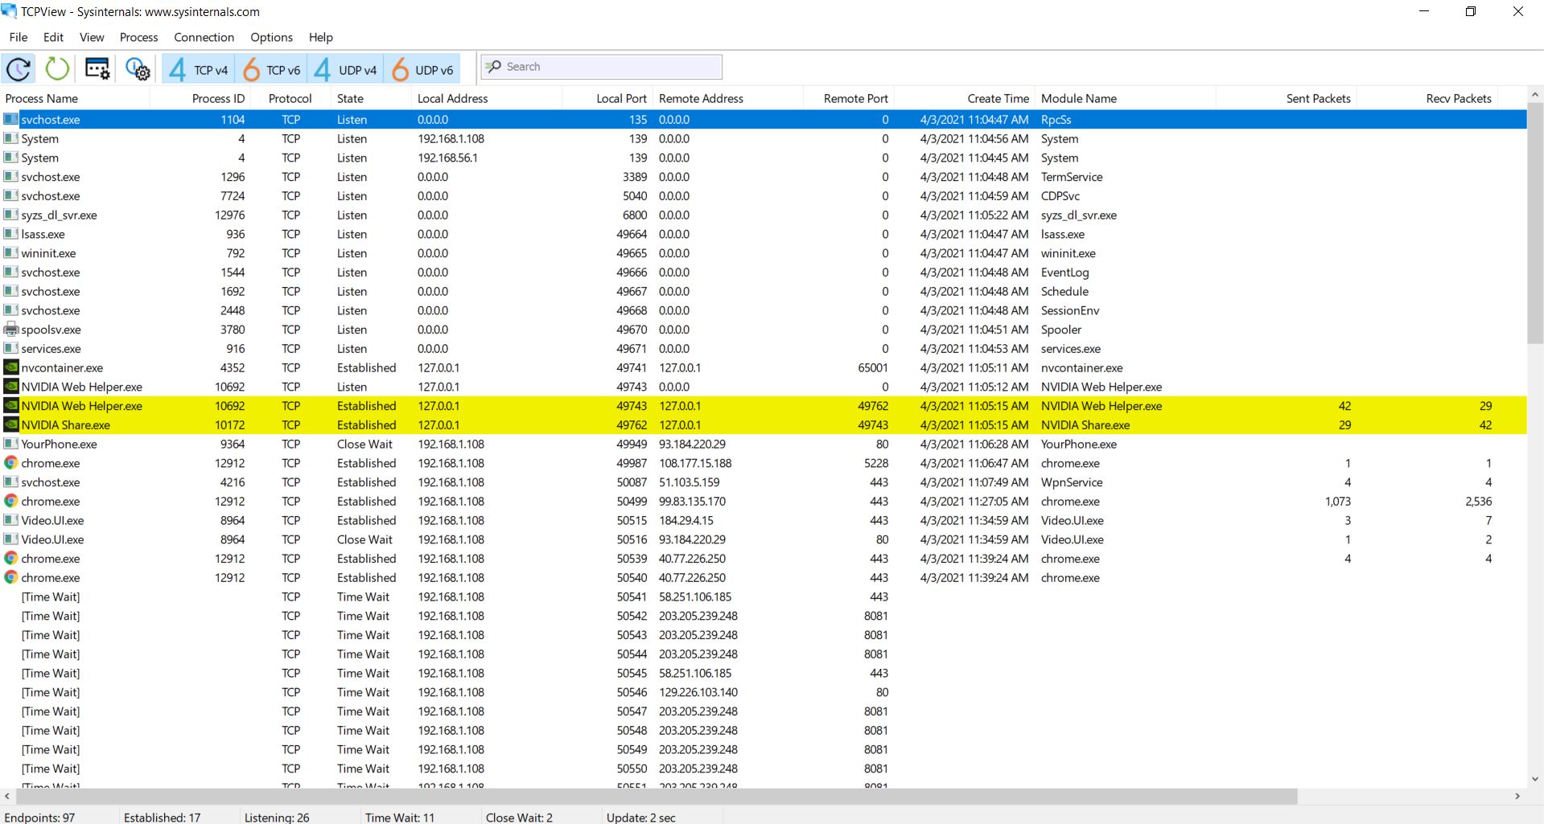
Task: Sort by Local Address column header
Action: [x=486, y=98]
